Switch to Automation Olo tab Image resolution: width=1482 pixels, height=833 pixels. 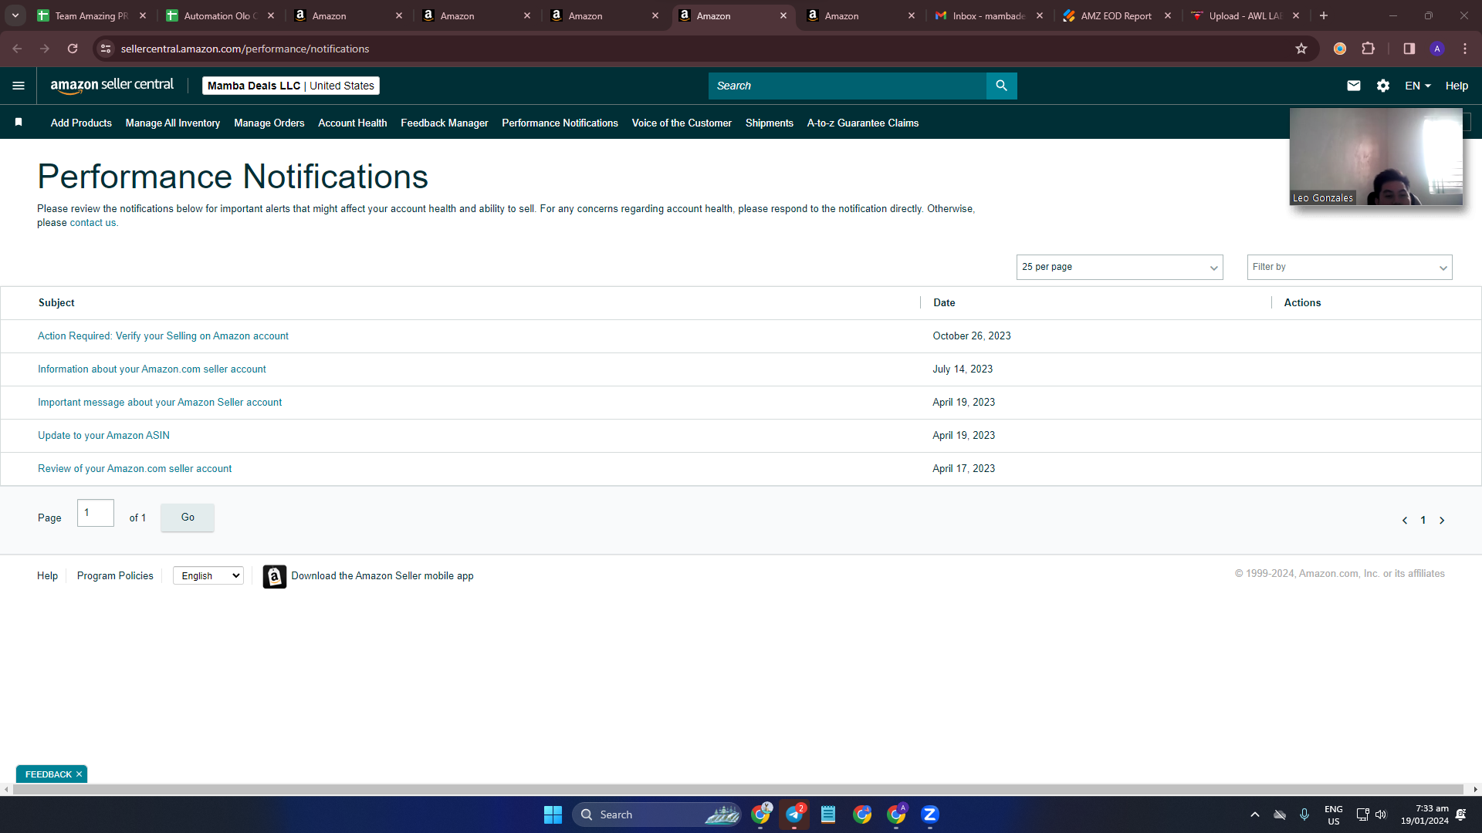[x=220, y=15]
